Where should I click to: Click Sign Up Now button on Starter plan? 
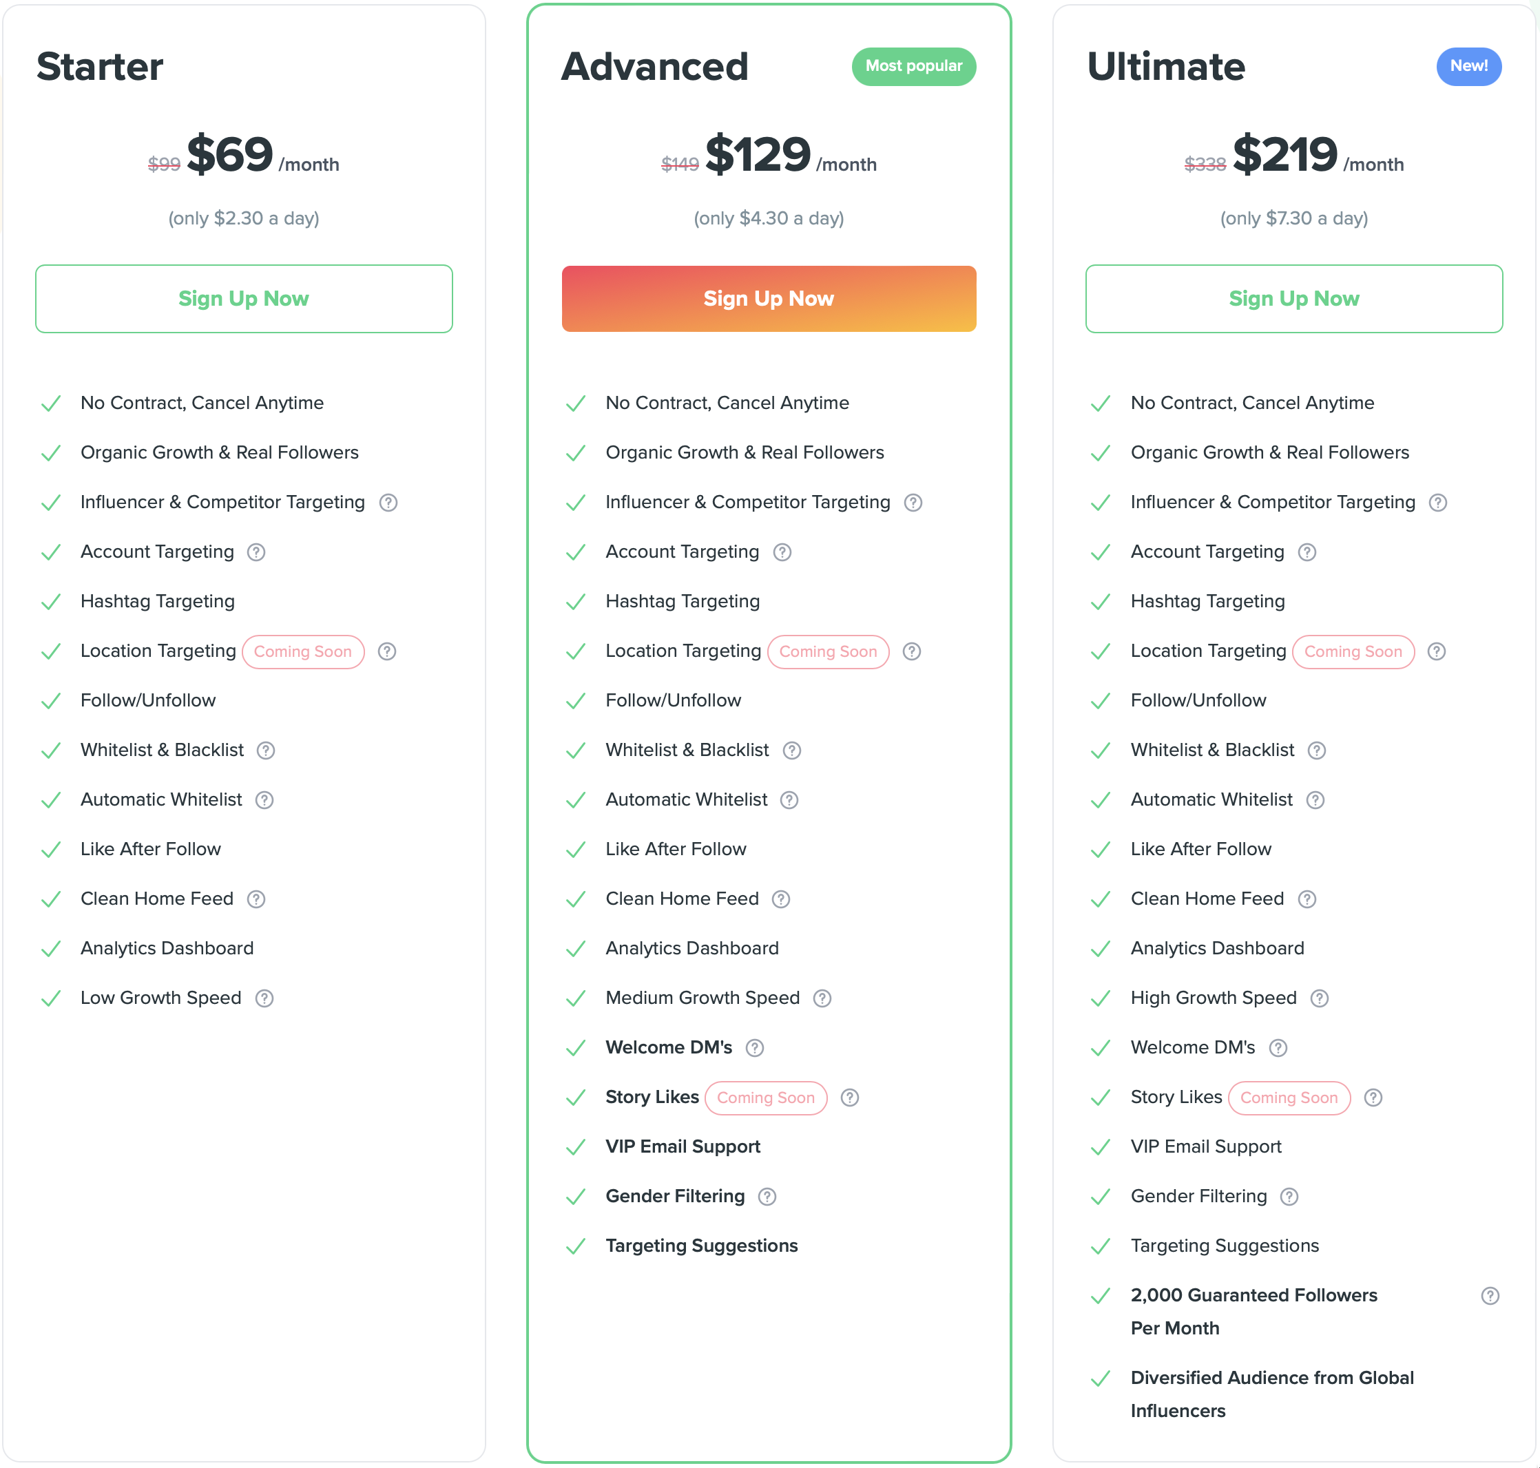[243, 298]
